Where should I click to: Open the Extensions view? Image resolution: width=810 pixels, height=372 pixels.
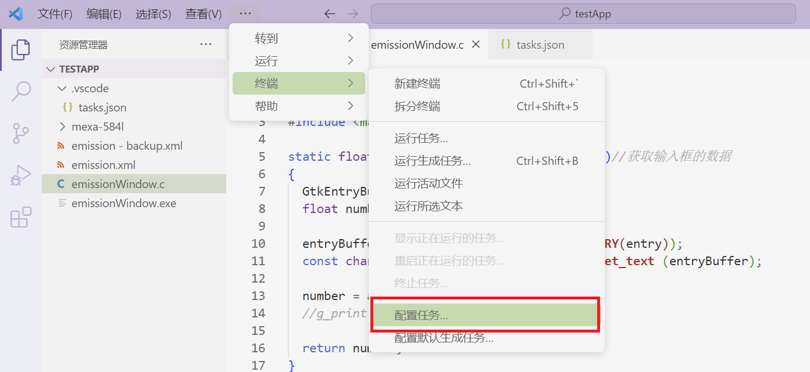click(20, 217)
